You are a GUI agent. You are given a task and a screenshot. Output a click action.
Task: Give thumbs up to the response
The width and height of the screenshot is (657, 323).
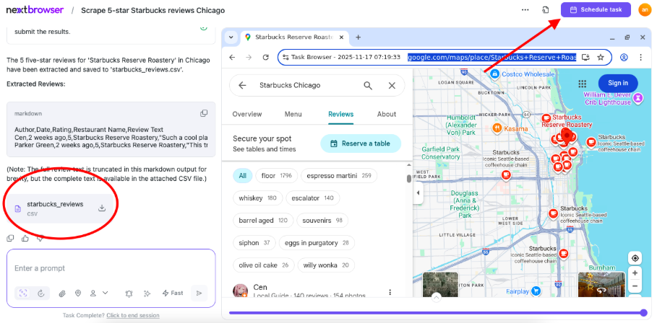point(25,238)
